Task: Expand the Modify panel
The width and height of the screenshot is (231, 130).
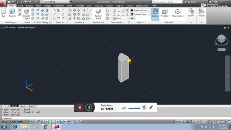Action: 80,22
